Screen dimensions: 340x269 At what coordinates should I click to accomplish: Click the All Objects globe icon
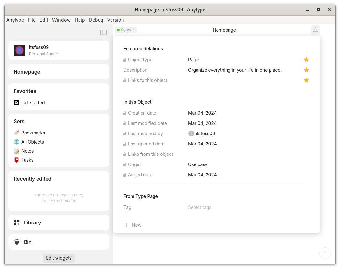(x=16, y=142)
